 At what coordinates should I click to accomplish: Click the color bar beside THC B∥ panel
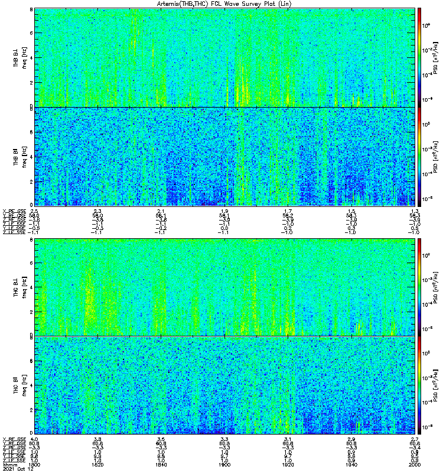pyautogui.click(x=419, y=385)
